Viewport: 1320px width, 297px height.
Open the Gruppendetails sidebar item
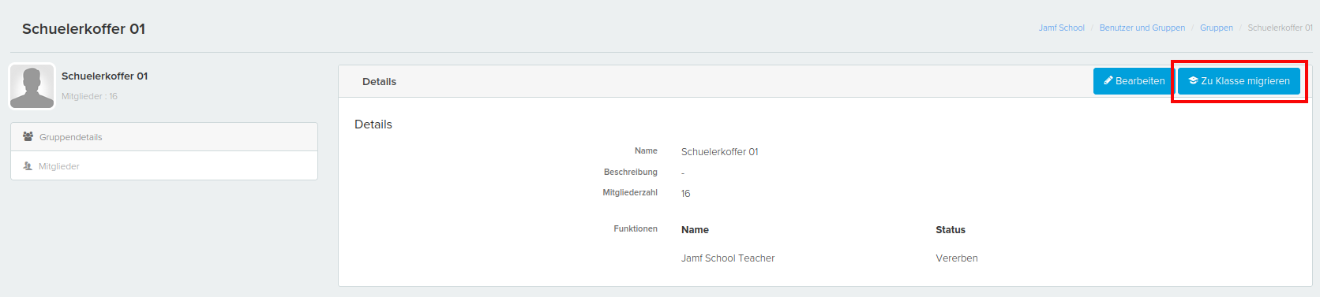pyautogui.click(x=164, y=137)
